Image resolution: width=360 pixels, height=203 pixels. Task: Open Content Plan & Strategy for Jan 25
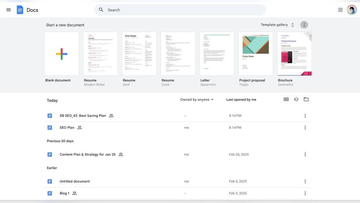tap(87, 154)
